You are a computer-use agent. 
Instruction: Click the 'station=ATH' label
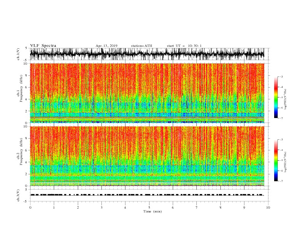[141, 46]
